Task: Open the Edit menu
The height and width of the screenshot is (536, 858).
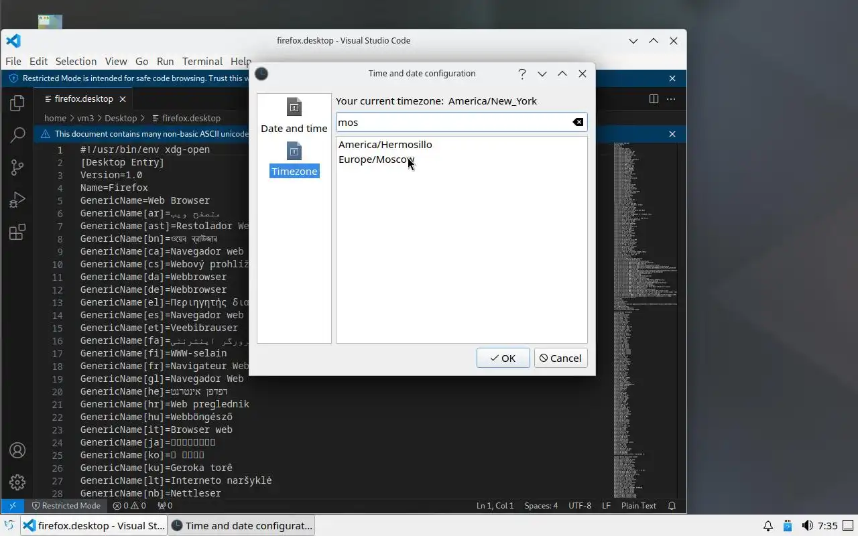Action: [38, 61]
